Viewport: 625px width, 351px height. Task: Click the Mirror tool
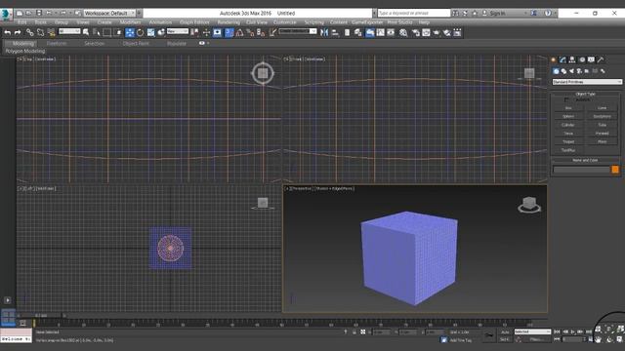point(324,32)
